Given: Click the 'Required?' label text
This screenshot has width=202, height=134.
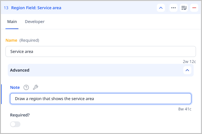Looking at the screenshot, I should coord(20,115).
